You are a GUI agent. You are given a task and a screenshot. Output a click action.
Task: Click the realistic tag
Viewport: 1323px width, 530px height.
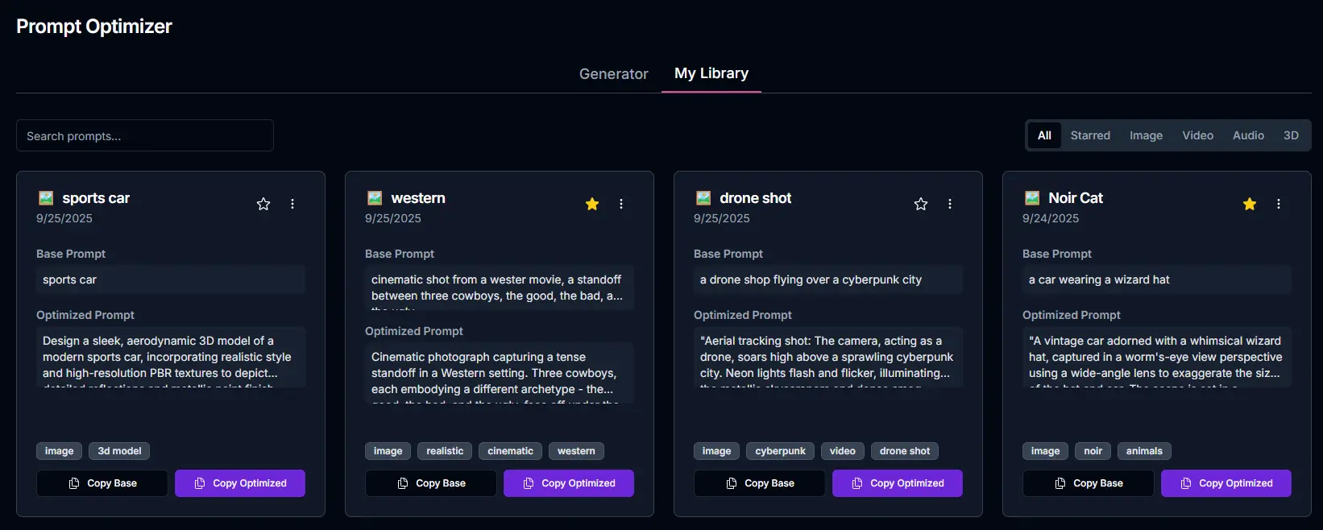(445, 451)
